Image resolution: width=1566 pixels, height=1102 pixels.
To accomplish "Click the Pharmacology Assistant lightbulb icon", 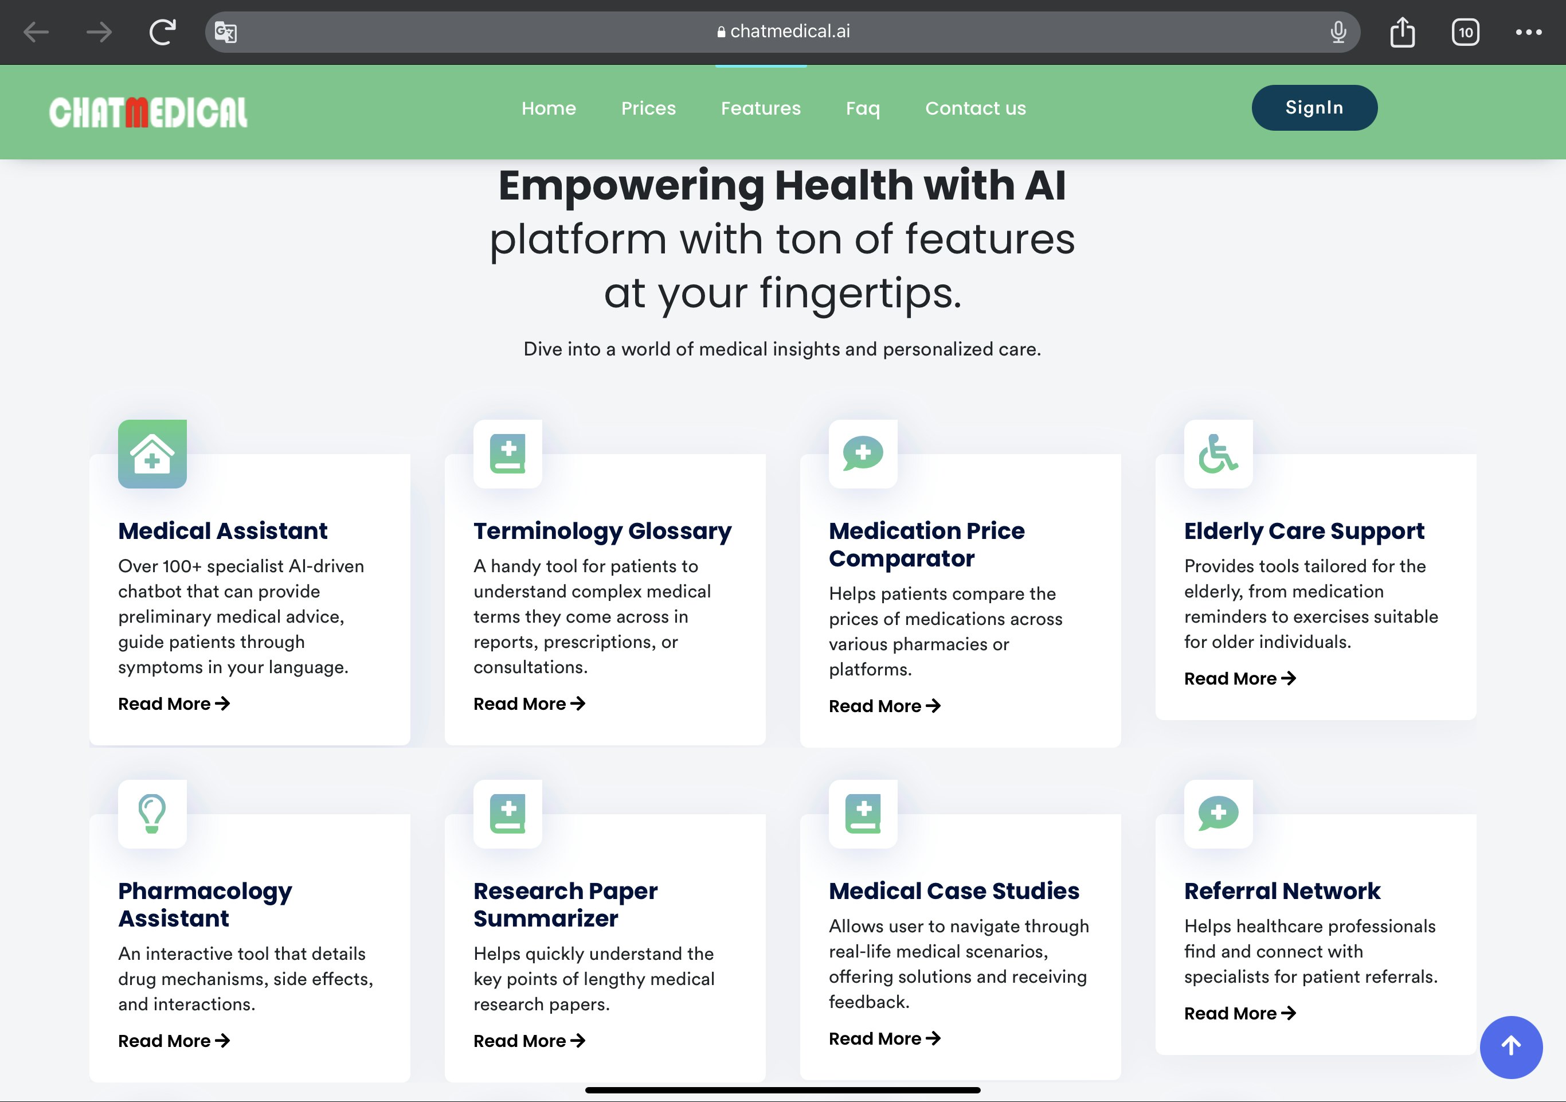I will pyautogui.click(x=152, y=814).
